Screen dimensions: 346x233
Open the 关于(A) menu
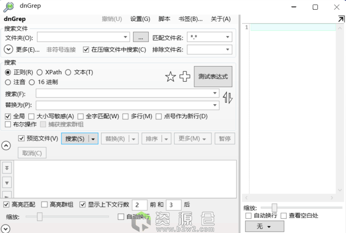click(220, 19)
